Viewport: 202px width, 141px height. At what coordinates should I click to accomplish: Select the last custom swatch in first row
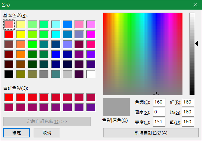pyautogui.click(x=91, y=97)
